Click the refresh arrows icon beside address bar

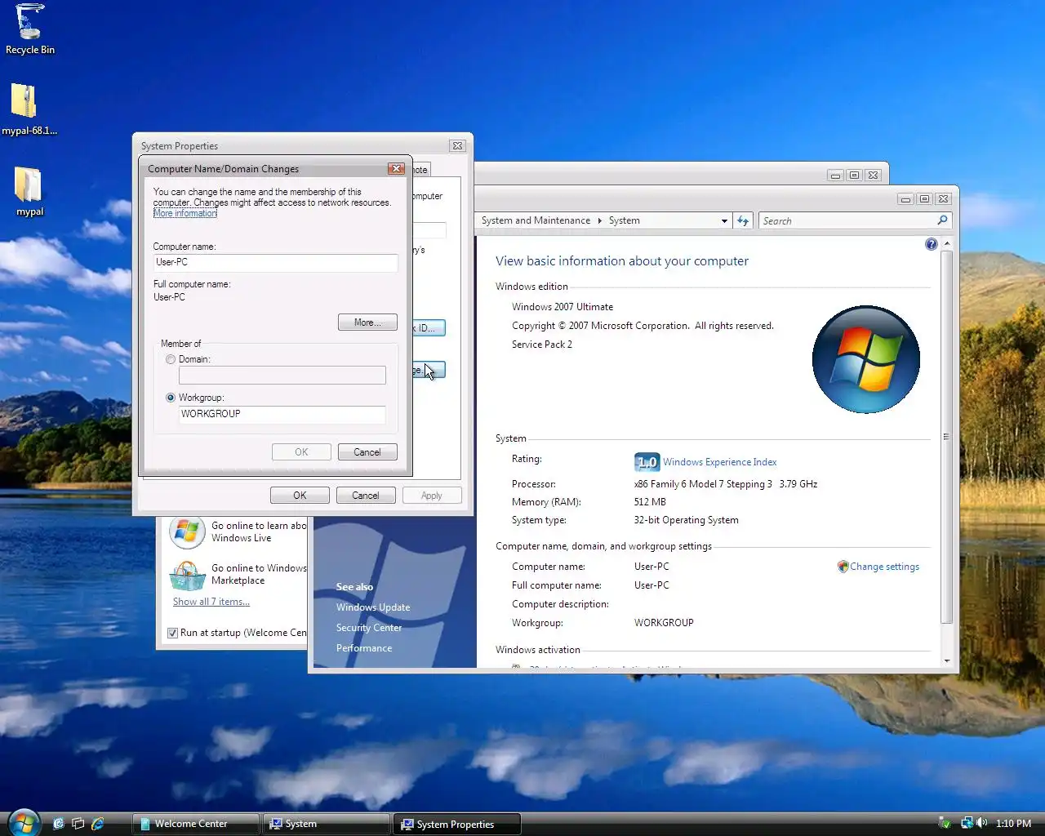pos(743,220)
